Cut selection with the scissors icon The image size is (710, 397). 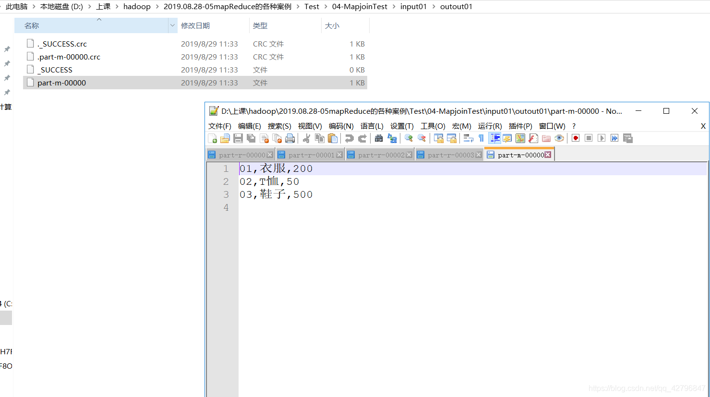tap(306, 138)
